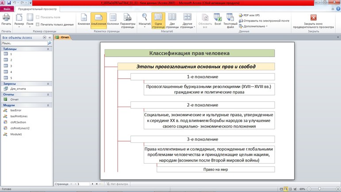This screenshot has width=341, height=192.
Task: Expand the Дополнительно export menu
Action: point(253,26)
